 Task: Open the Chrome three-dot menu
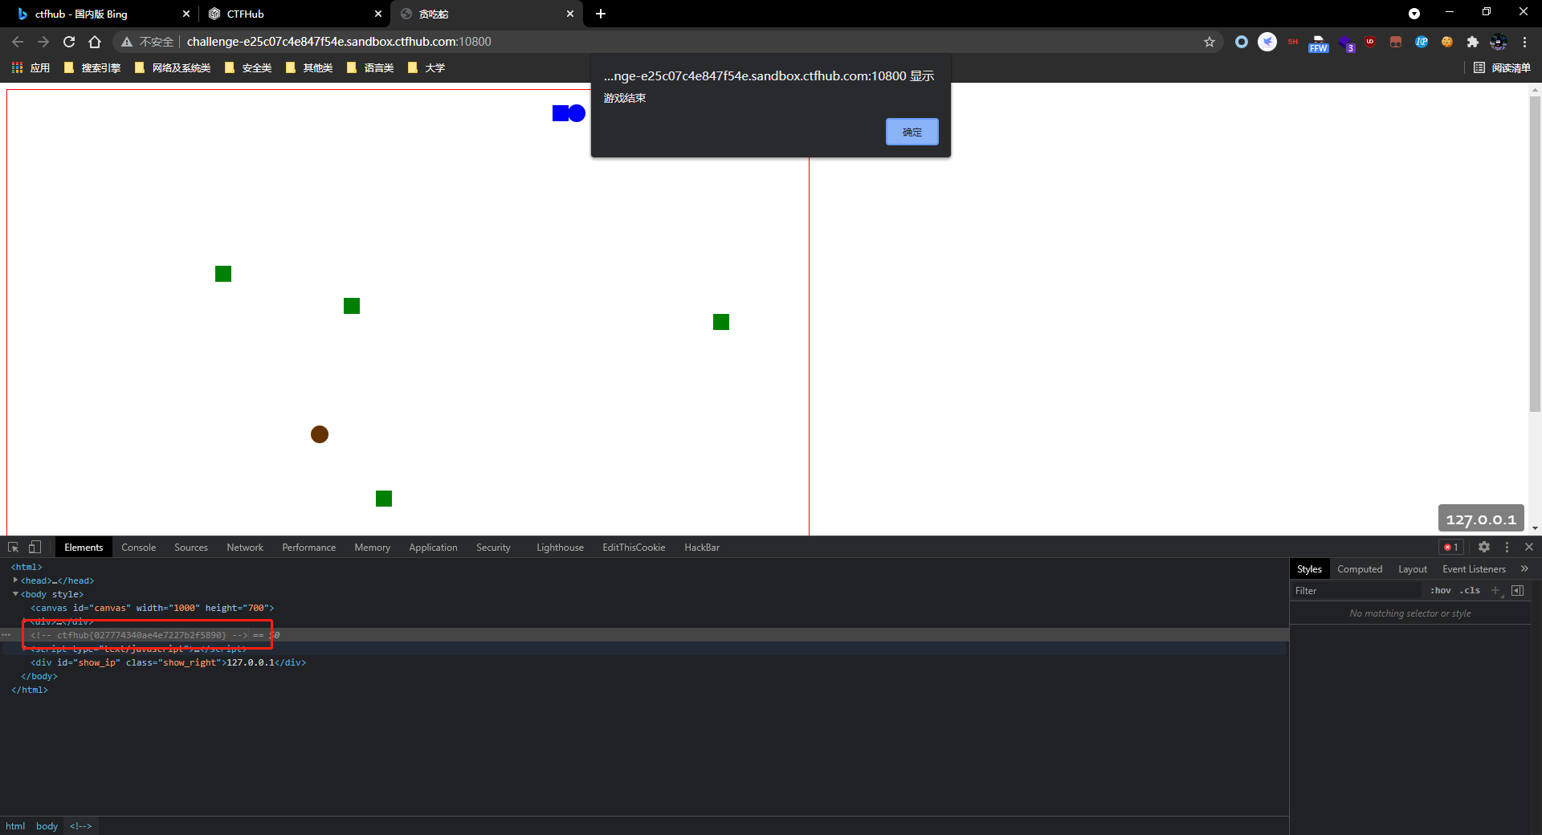pyautogui.click(x=1524, y=42)
